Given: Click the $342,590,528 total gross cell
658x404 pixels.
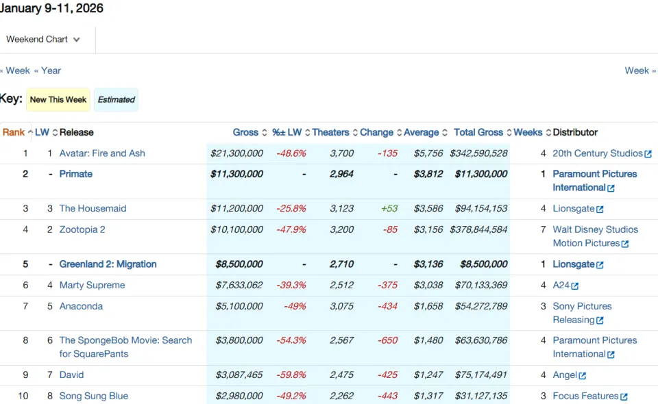Looking at the screenshot, I should pyautogui.click(x=479, y=153).
